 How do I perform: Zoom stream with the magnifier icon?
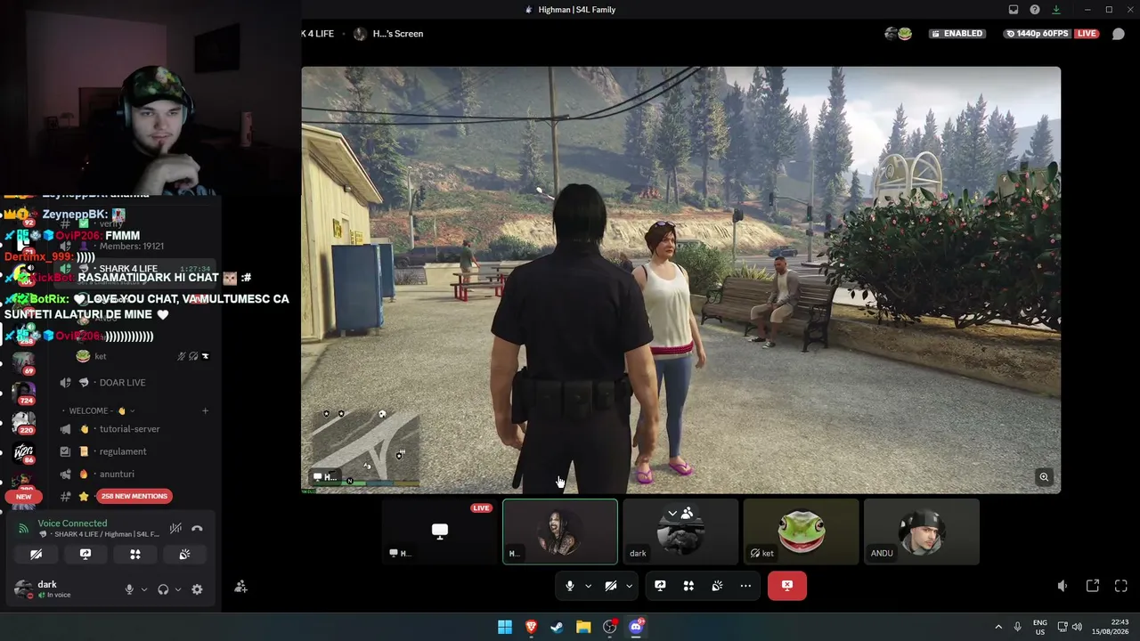(x=1044, y=477)
